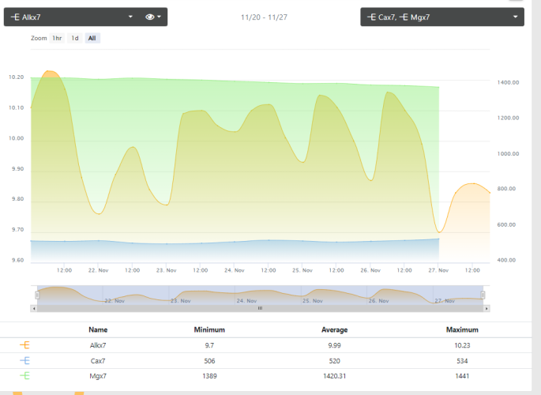
Task: Click the orange Alkx7 probe icon in table
Action: point(24,345)
